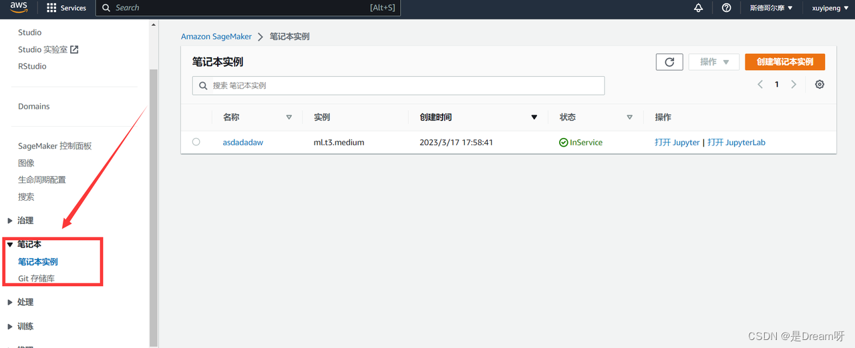The height and width of the screenshot is (348, 855).
Task: Sort by the 状态 column arrow
Action: 629,117
